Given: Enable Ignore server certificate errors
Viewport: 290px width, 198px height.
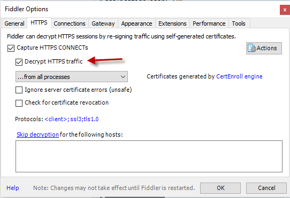Looking at the screenshot, I should point(19,90).
